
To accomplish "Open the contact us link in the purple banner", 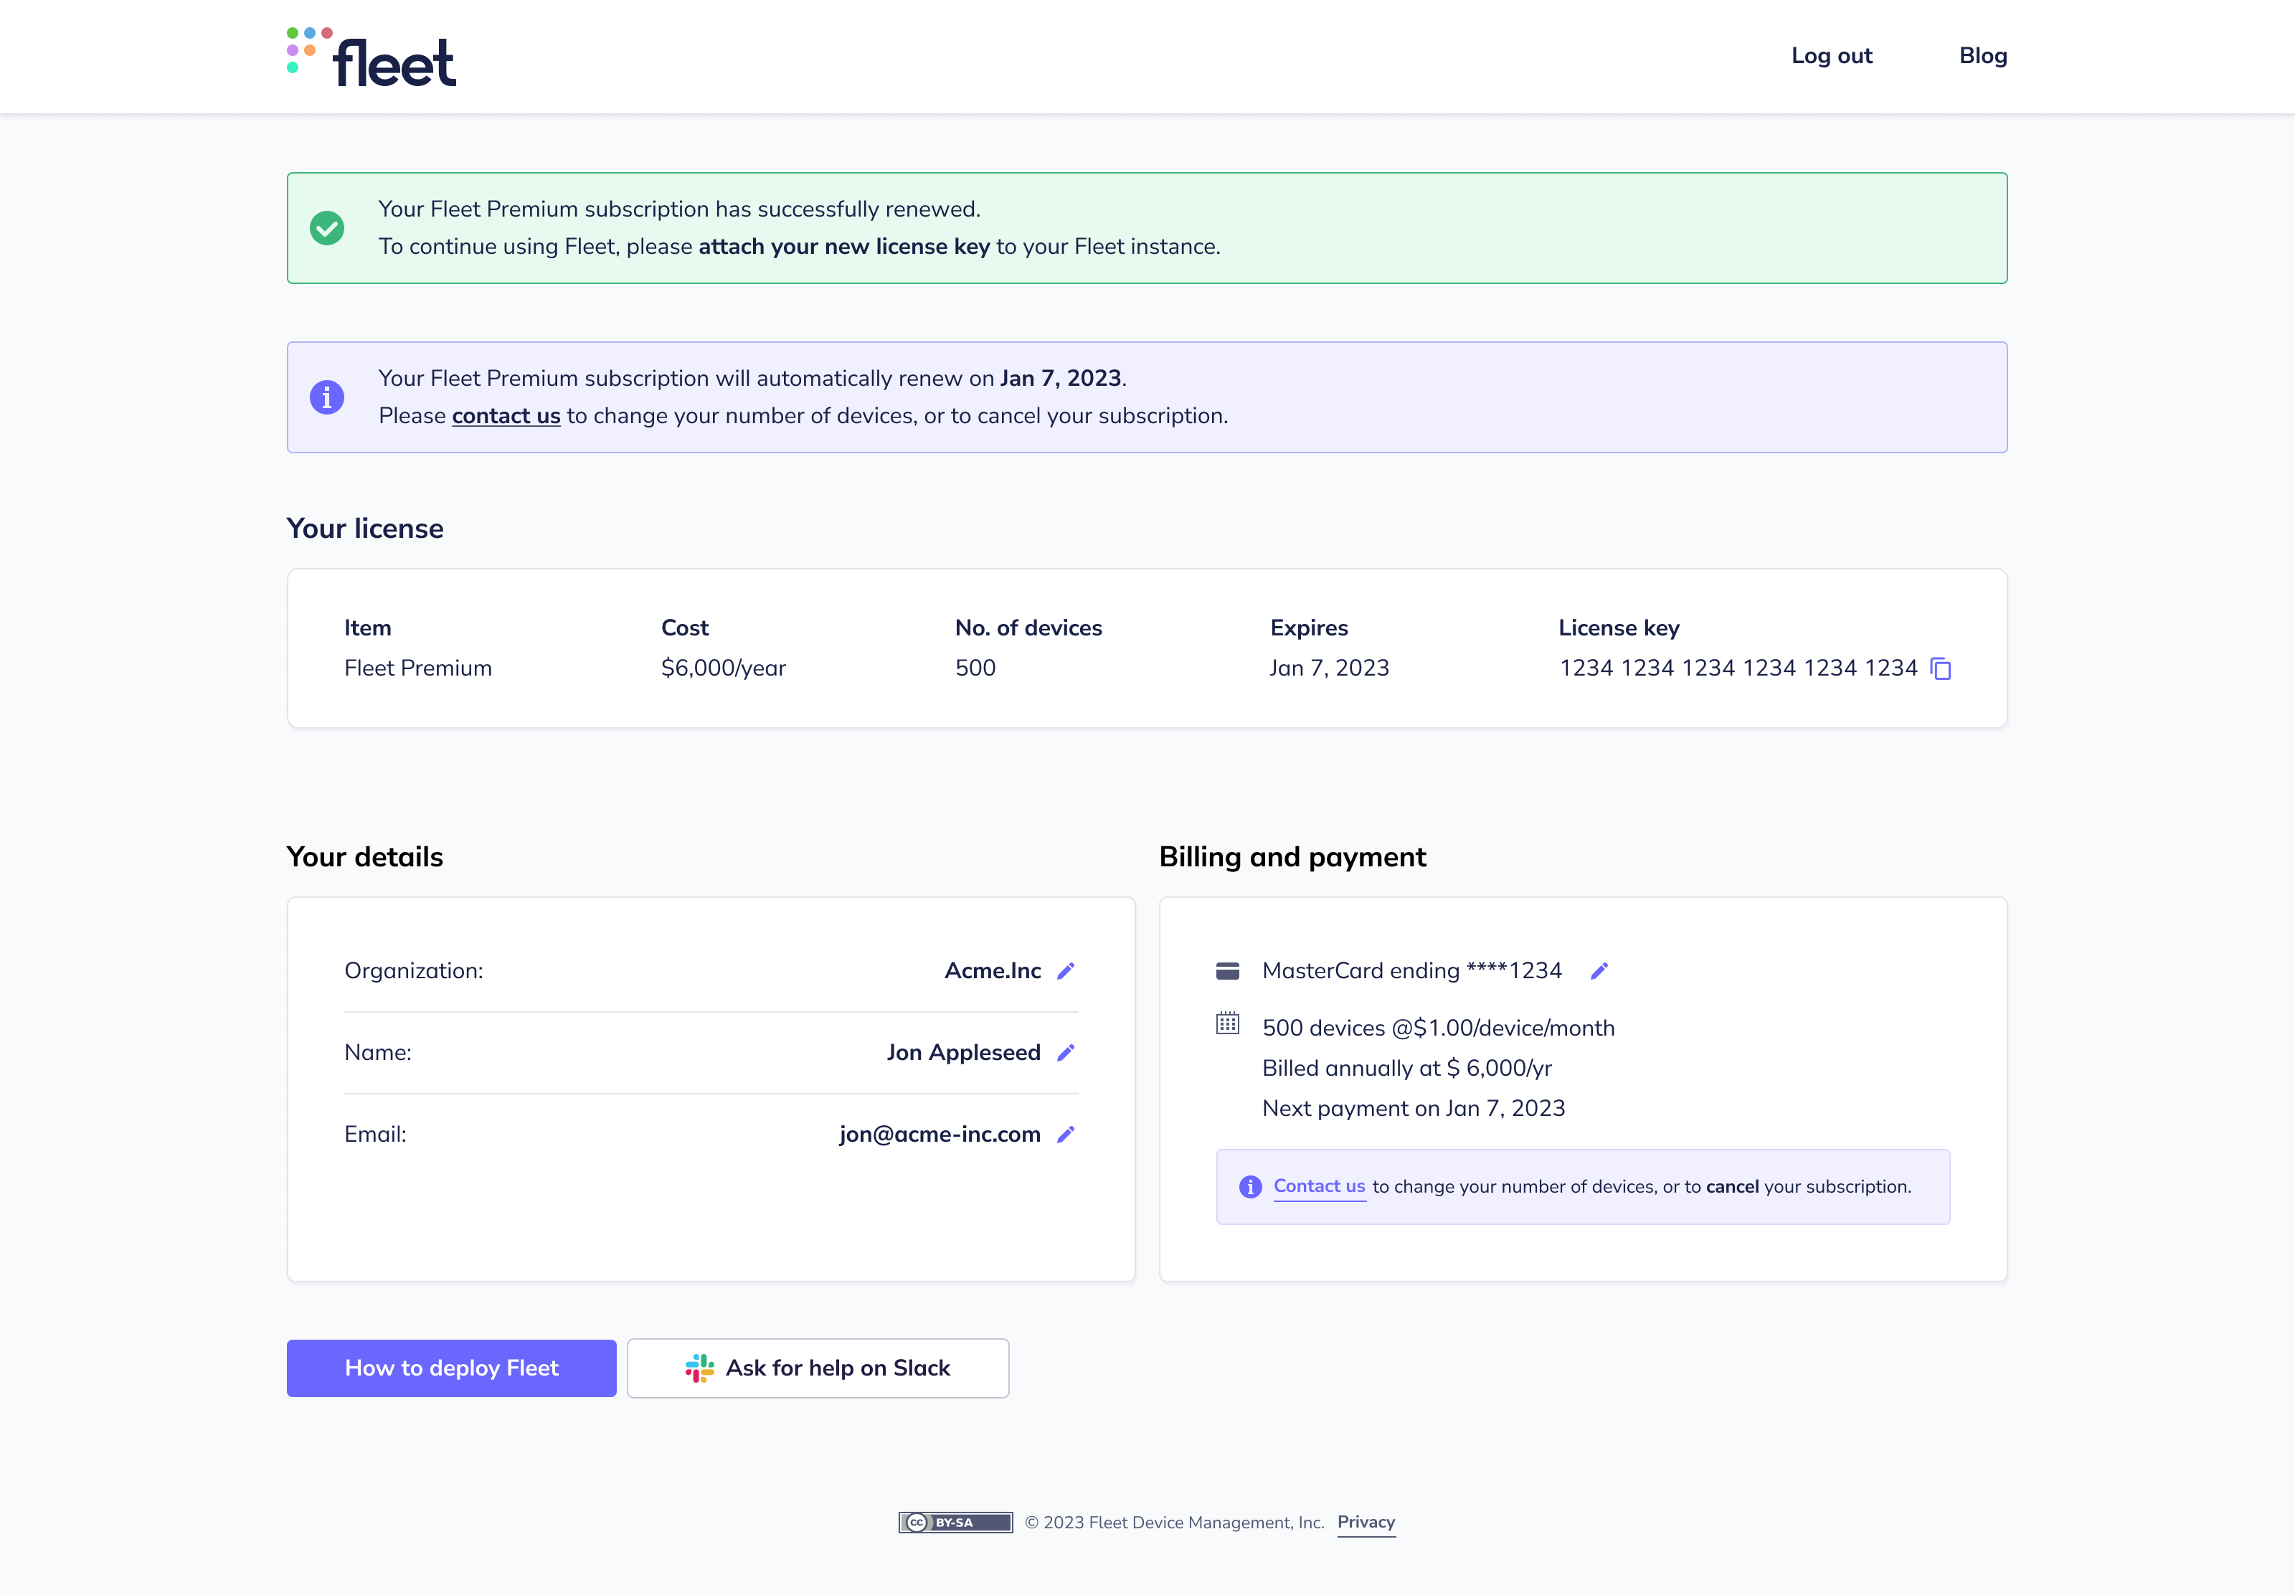I will [506, 416].
